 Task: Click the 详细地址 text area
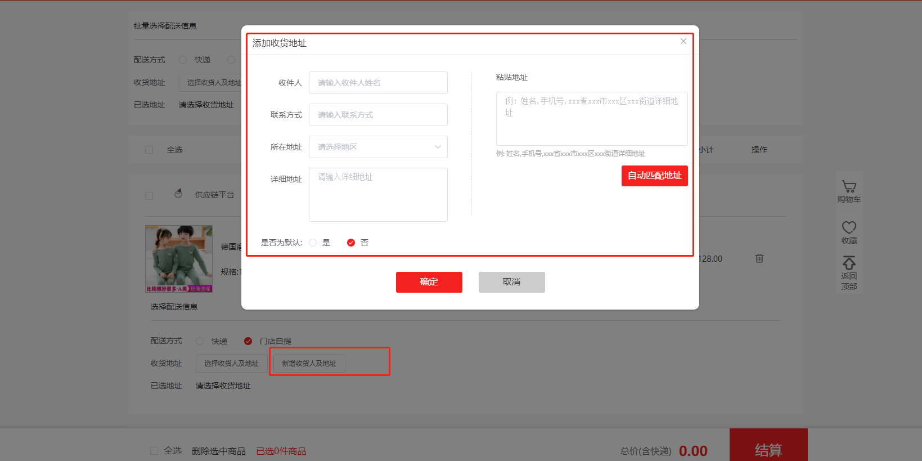point(378,195)
